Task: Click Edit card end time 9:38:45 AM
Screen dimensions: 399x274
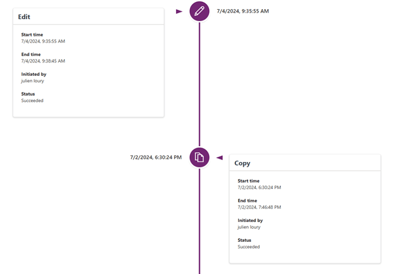Action: click(43, 61)
